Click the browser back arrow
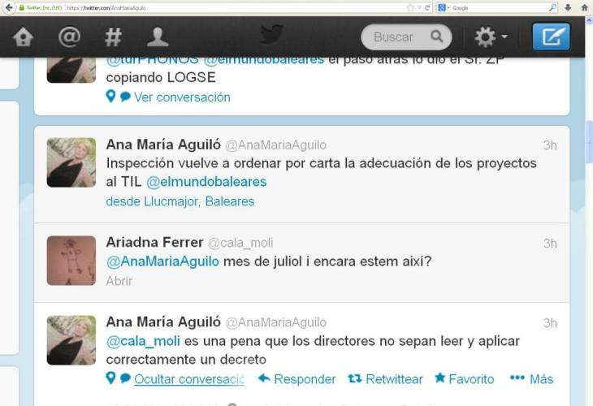Screen dimensions: 593x406 point(9,7)
